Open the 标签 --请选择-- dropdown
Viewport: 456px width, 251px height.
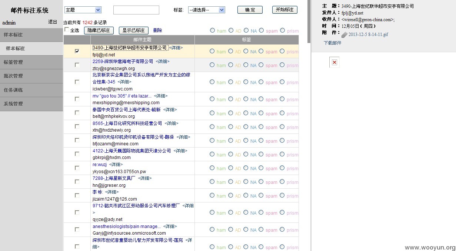[207, 10]
